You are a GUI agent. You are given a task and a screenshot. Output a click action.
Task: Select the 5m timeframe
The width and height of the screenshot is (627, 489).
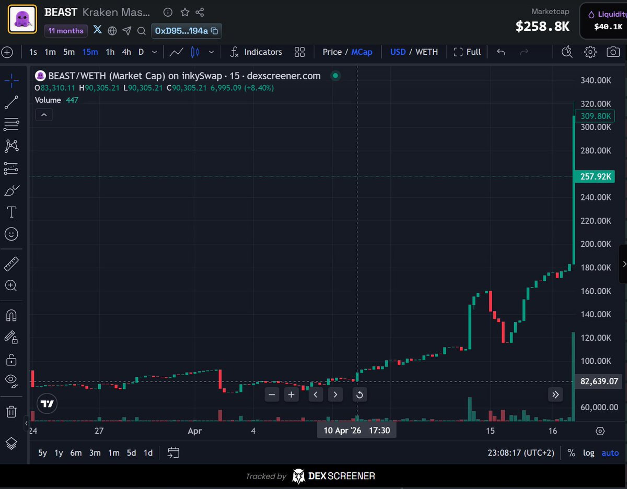click(x=69, y=52)
